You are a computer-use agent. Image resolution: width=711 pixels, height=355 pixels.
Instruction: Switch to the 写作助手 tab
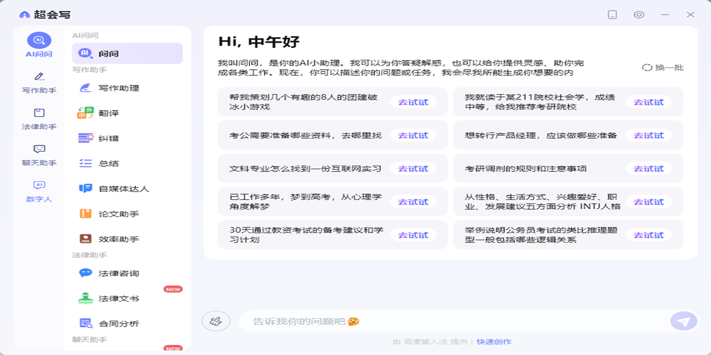(39, 83)
